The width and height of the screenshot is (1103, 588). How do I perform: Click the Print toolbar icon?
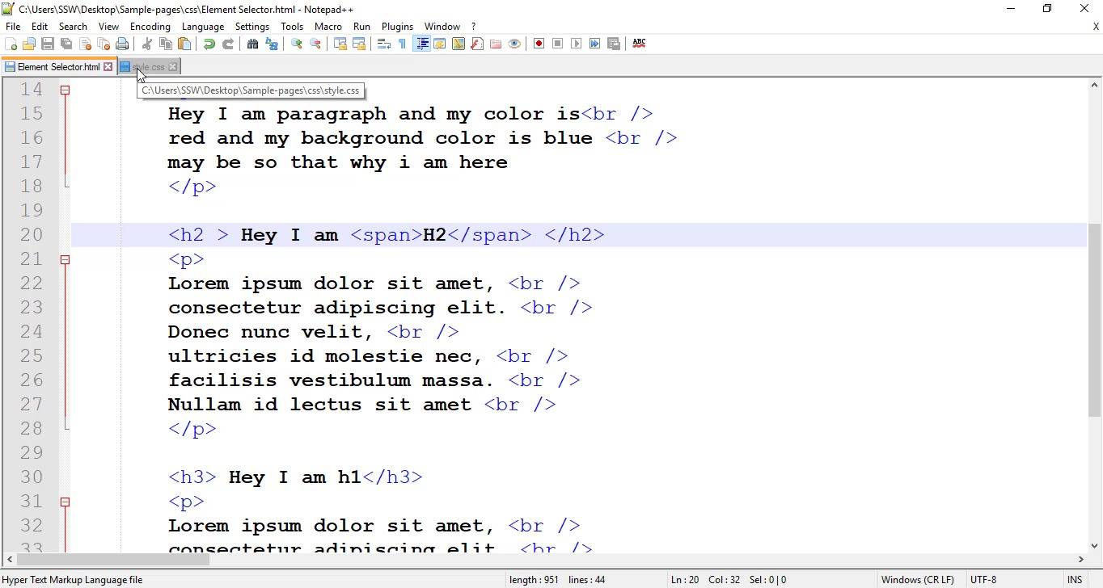(x=122, y=44)
